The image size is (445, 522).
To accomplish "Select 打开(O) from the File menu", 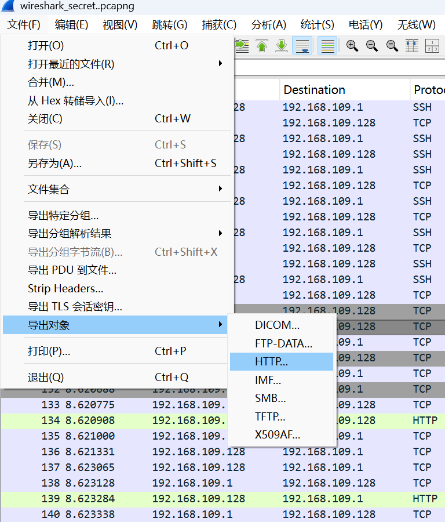I will tap(115, 46).
